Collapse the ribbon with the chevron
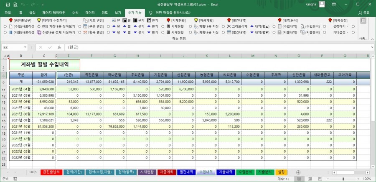Screen dimensions: 376x182 pos(372,38)
